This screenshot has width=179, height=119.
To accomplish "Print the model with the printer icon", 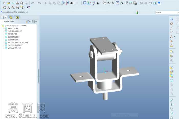I will pos(17,3).
